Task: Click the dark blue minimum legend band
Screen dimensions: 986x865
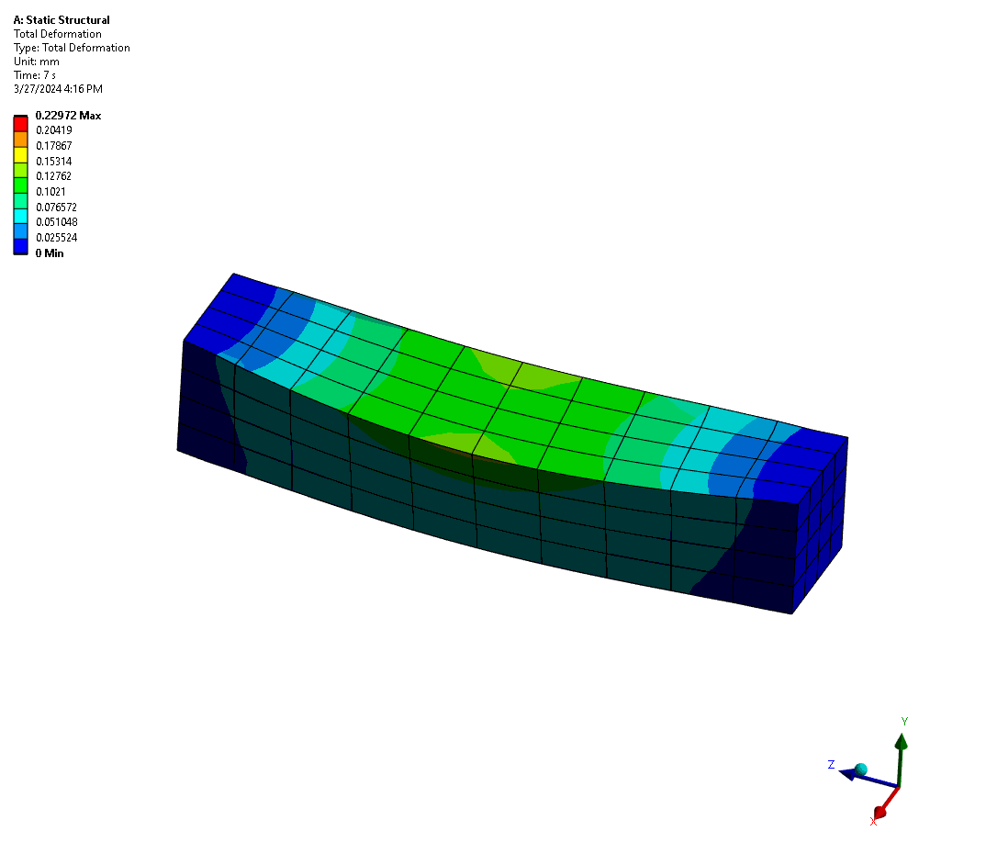Action: [x=21, y=246]
